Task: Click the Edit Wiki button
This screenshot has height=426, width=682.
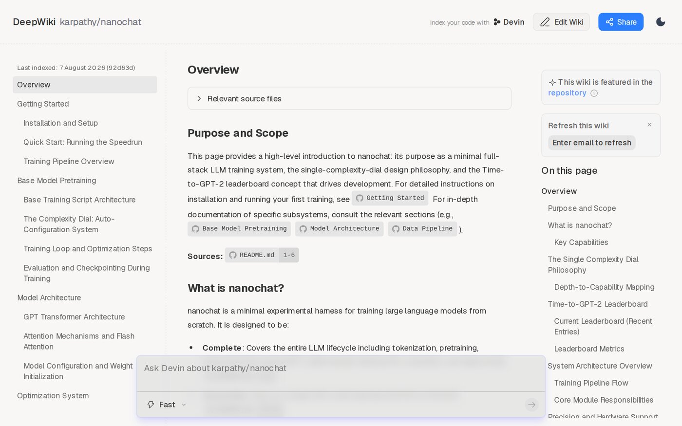Action: (x=561, y=22)
